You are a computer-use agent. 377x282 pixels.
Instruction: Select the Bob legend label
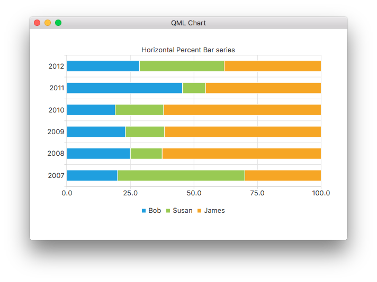(155, 211)
